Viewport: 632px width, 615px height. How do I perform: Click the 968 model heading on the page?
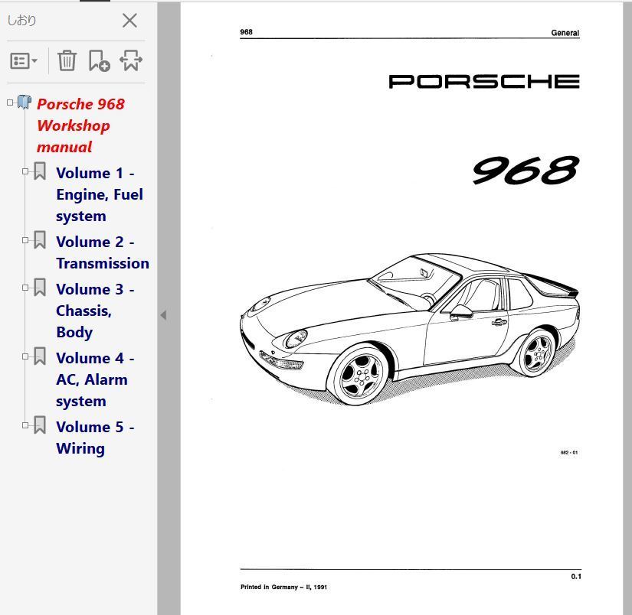pyautogui.click(x=526, y=171)
